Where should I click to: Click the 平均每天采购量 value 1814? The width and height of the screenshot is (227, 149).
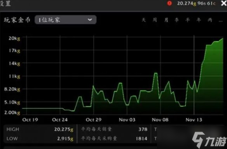(141, 139)
